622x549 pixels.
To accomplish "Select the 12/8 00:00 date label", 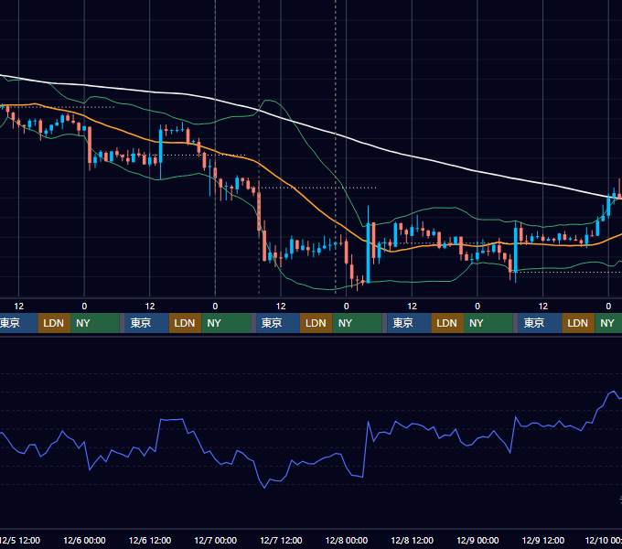I will (347, 540).
